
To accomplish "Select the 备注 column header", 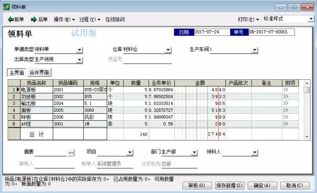I will coord(266,83).
